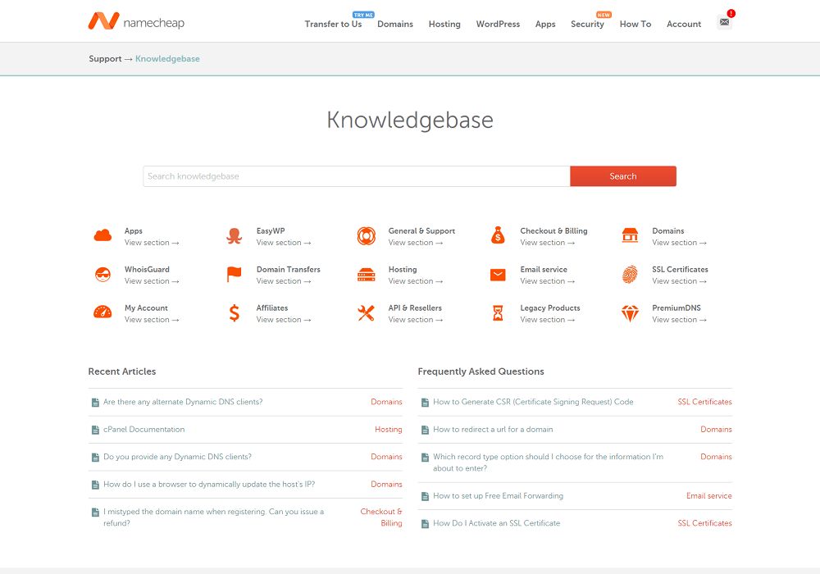
Task: Click the SSL Certificates fingerprint icon
Action: pos(630,275)
